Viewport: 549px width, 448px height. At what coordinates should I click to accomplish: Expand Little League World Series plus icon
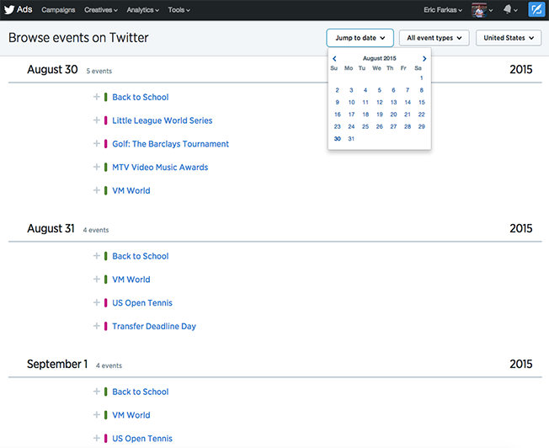coord(96,120)
